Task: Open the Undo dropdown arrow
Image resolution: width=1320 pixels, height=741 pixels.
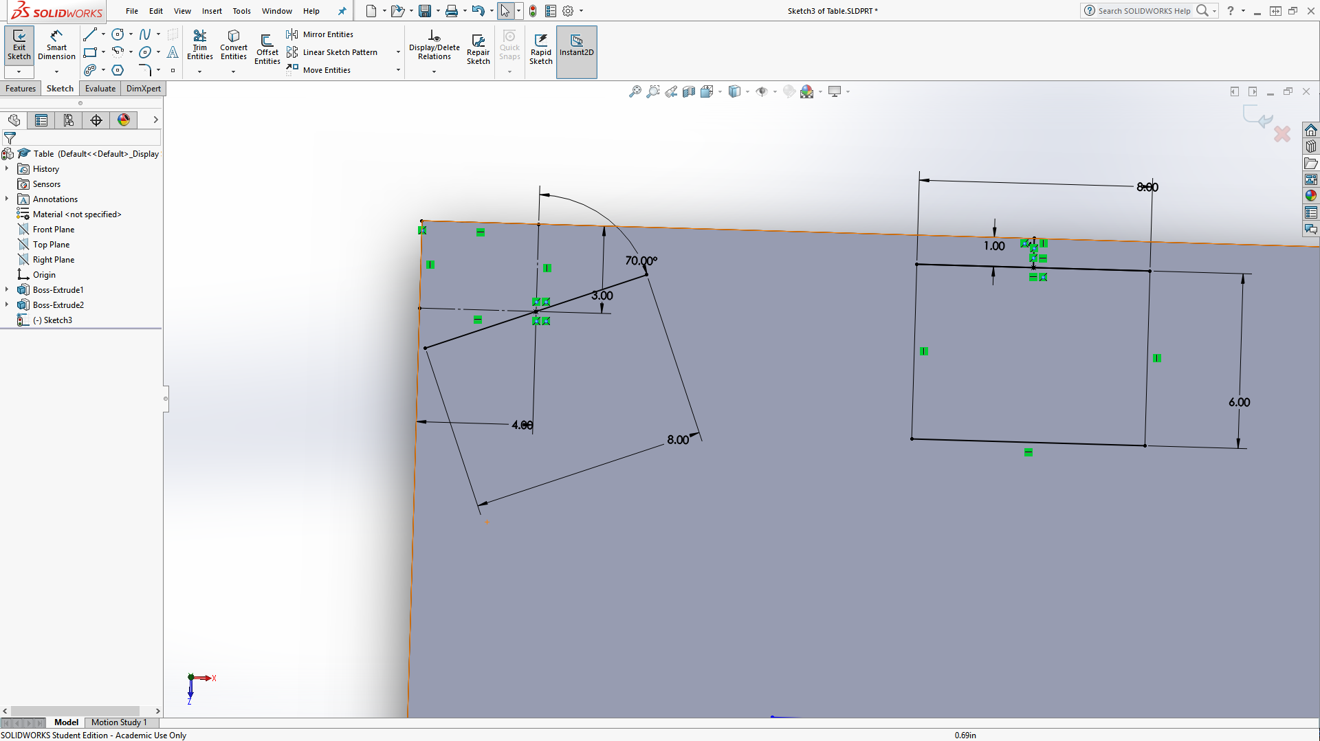Action: 491,11
